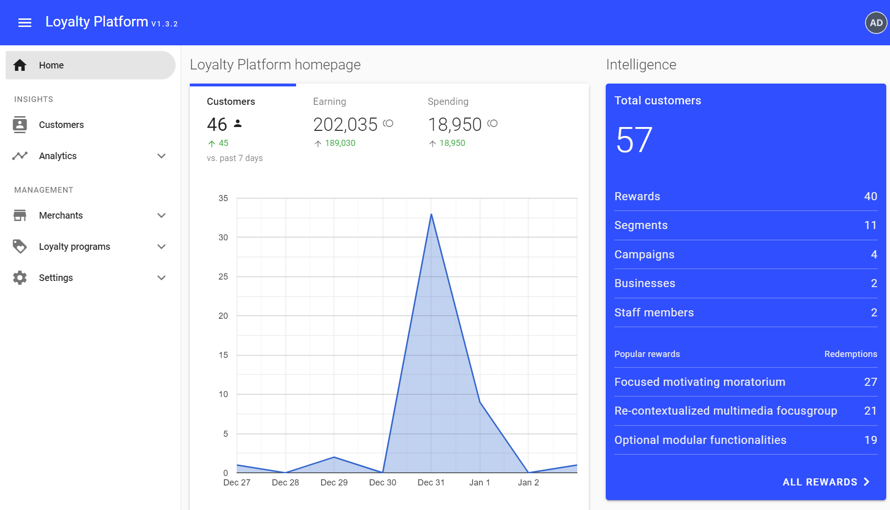Click the Customers contact card icon
890x510 pixels.
(x=20, y=125)
